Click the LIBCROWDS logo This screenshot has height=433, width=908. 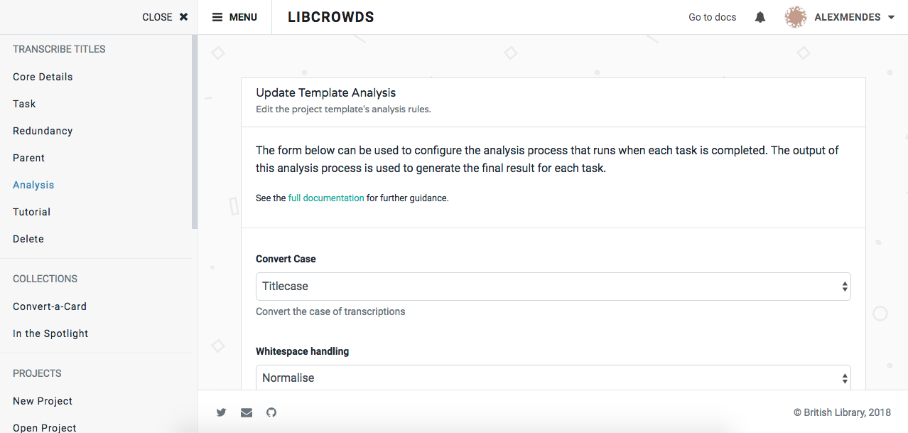(x=330, y=16)
